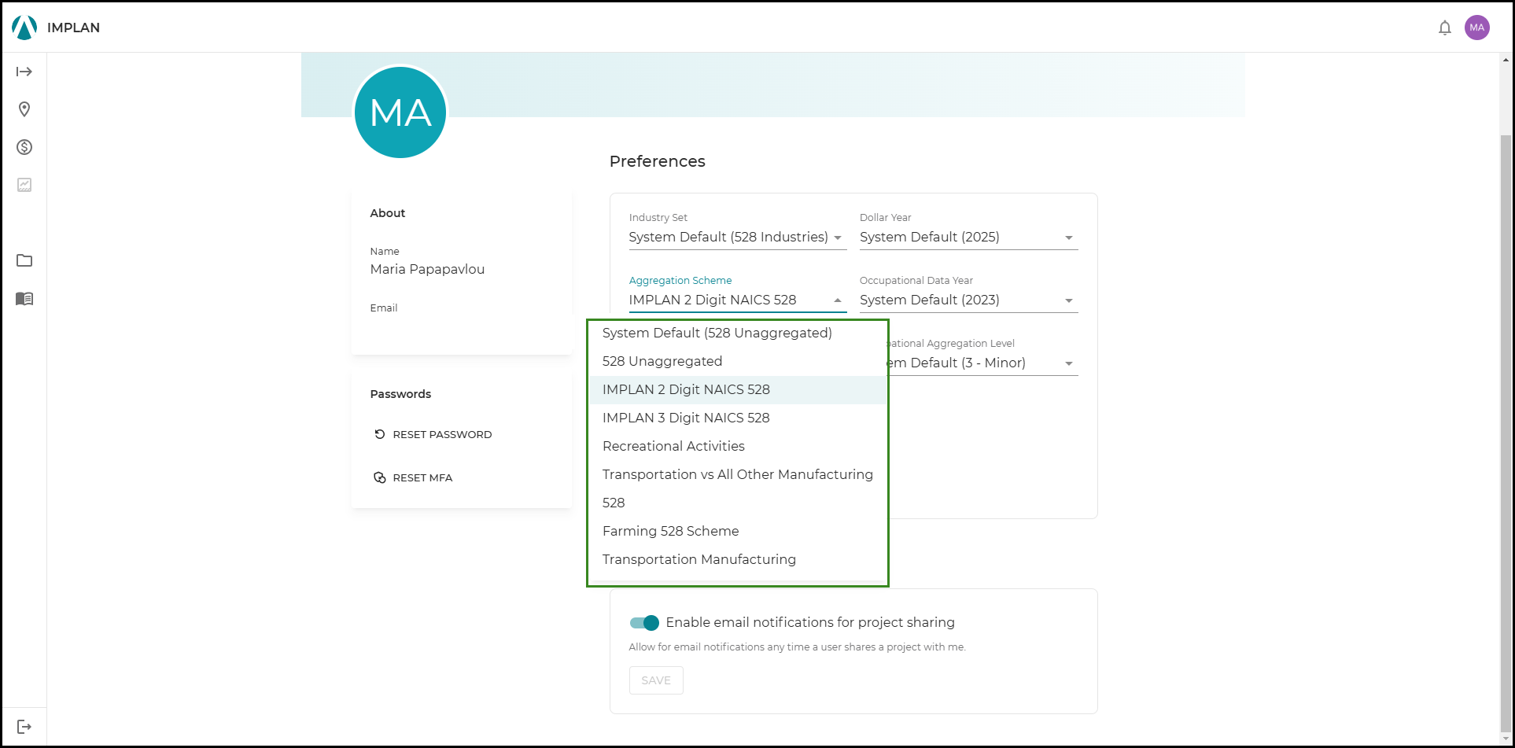Click the Reset Password circular arrow icon
This screenshot has width=1515, height=748.
pyautogui.click(x=380, y=434)
